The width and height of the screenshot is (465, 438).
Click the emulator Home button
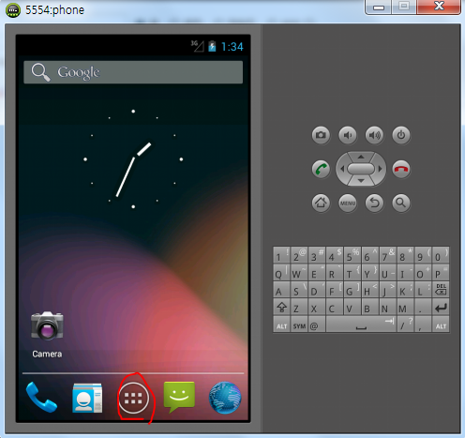coord(321,203)
